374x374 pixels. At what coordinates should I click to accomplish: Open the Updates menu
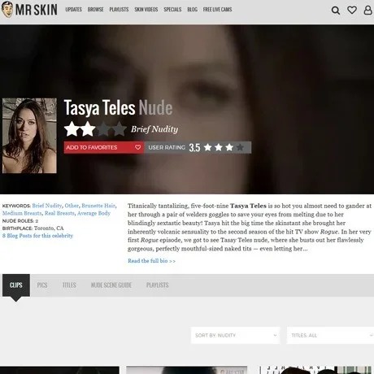tap(73, 10)
